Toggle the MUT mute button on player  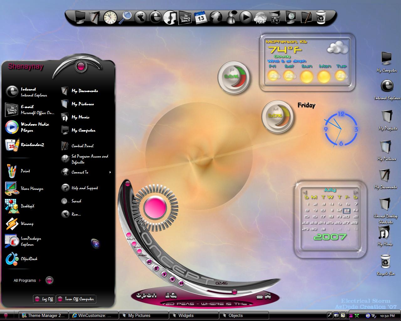[x=128, y=235]
